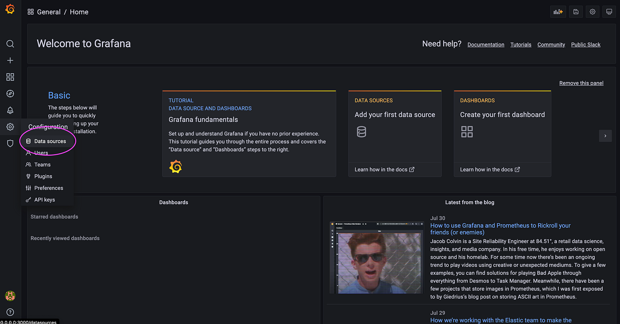The width and height of the screenshot is (620, 324).
Task: Open the Tutorials help link
Action: click(521, 45)
